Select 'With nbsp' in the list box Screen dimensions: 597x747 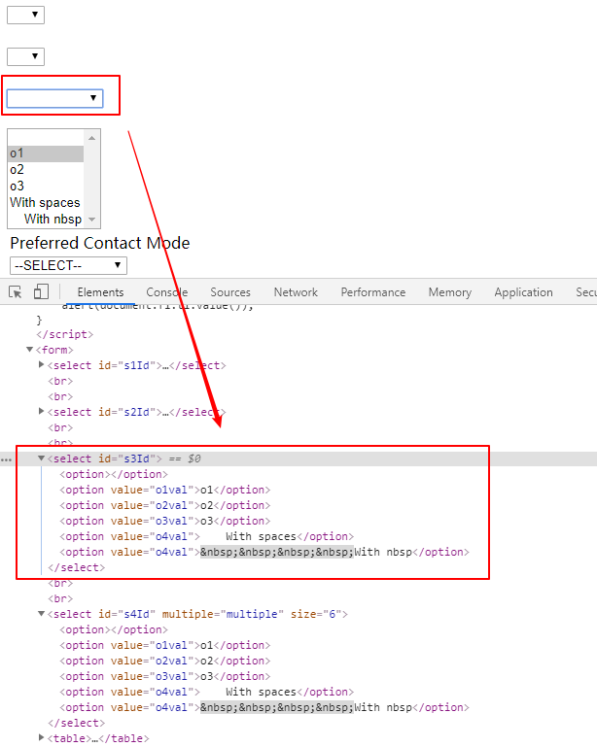(x=46, y=219)
